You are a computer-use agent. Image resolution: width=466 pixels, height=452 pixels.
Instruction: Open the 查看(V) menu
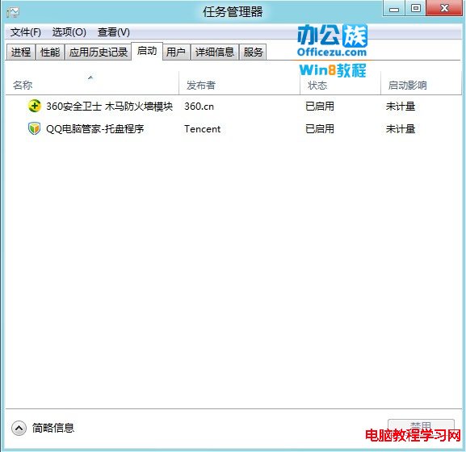click(114, 32)
